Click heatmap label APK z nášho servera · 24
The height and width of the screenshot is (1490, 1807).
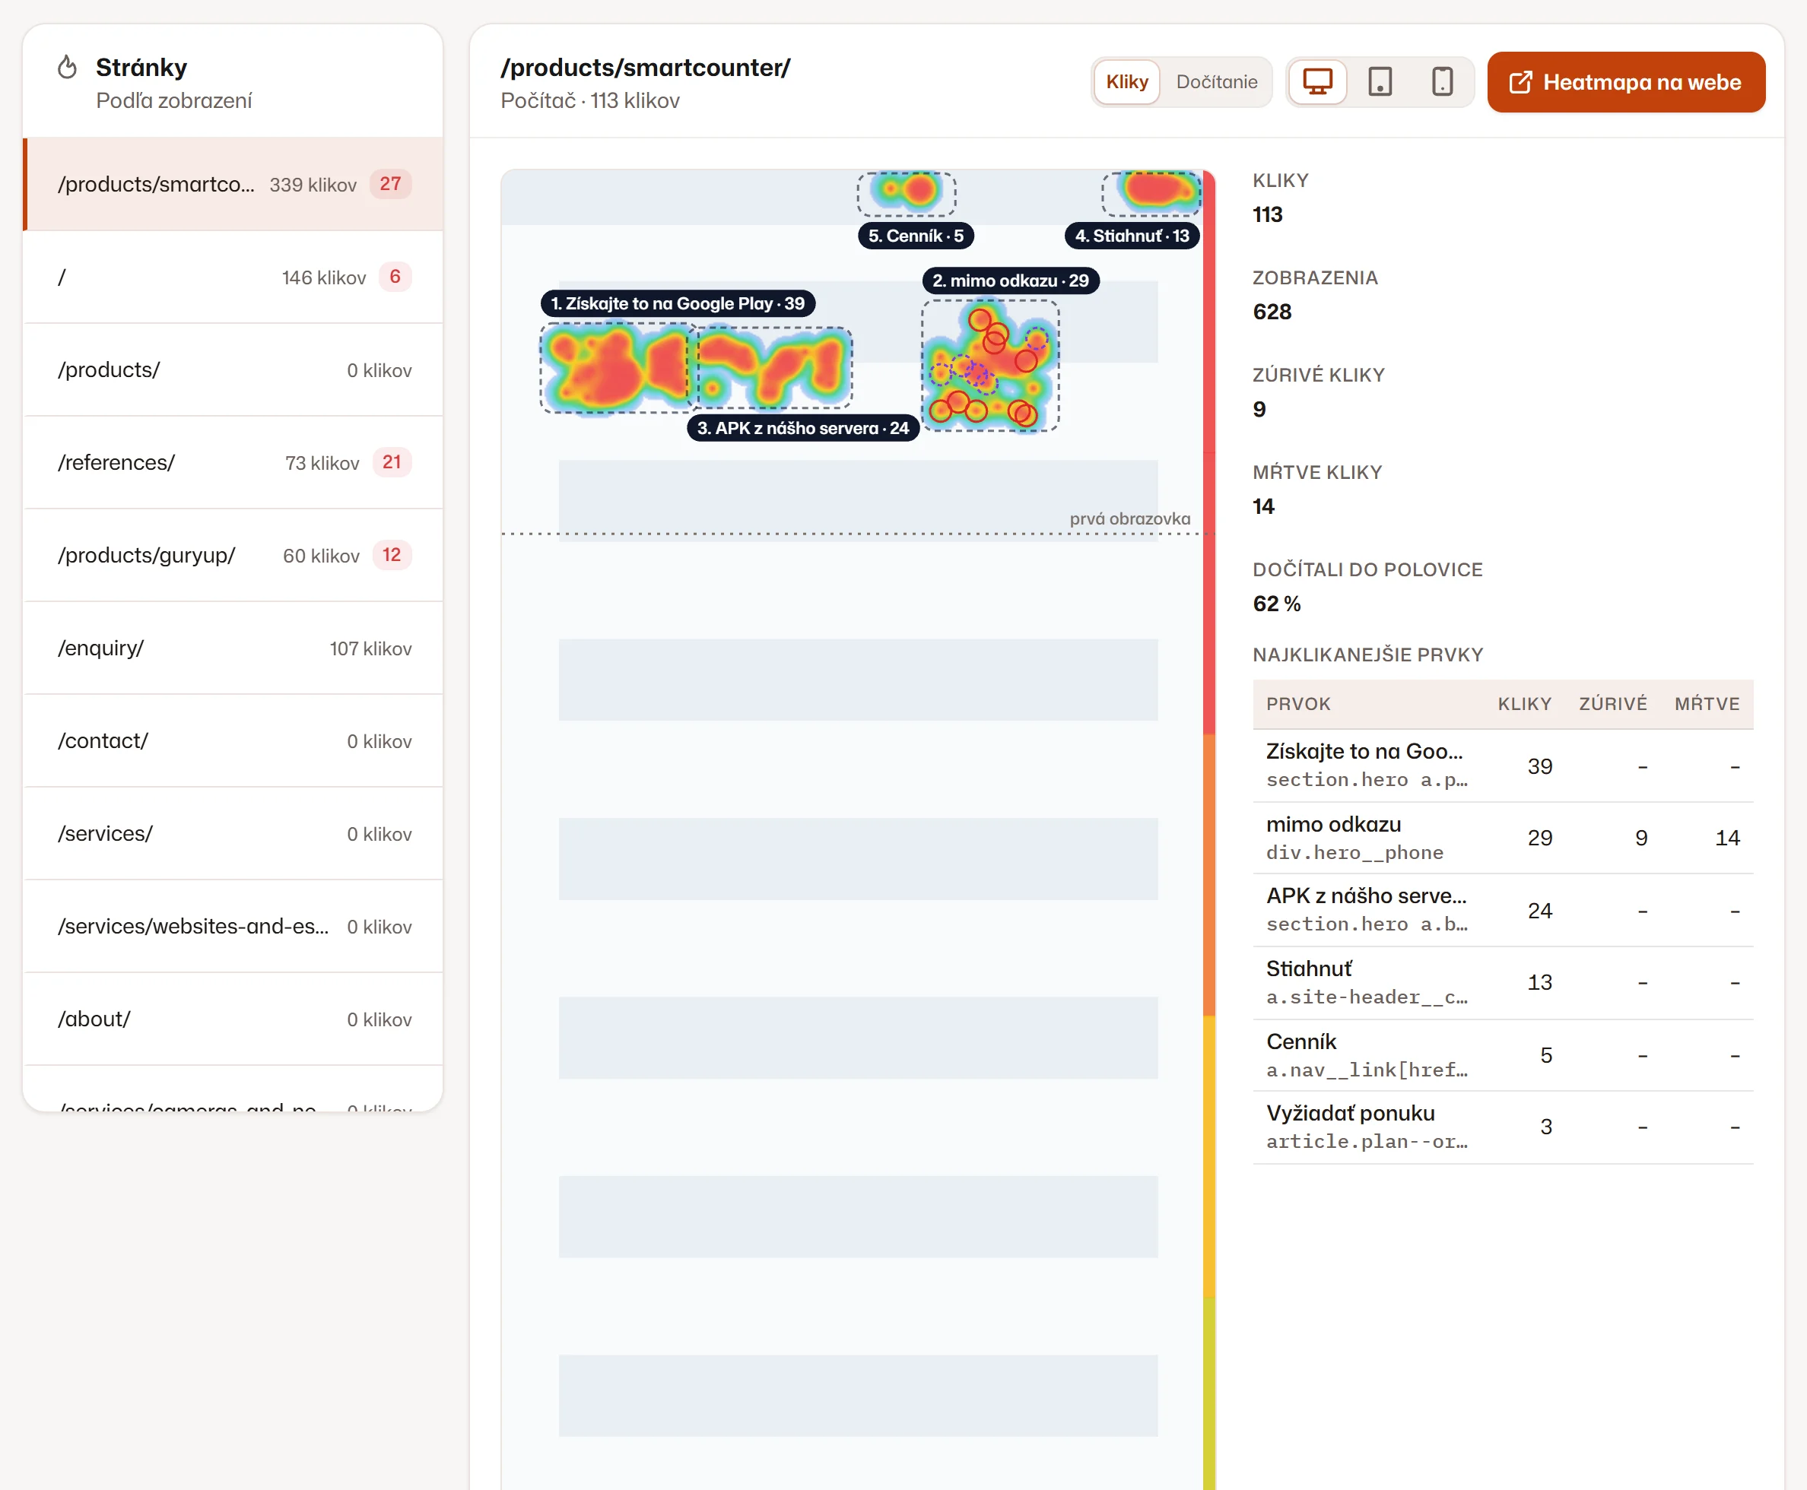tap(802, 428)
